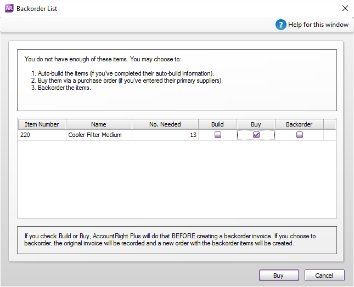This screenshot has width=354, height=287.
Task: Click the Backorder List title bar text
Action: click(37, 9)
